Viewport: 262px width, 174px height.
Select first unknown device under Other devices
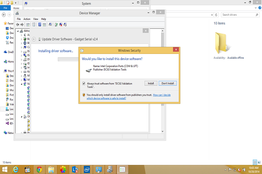point(28,121)
